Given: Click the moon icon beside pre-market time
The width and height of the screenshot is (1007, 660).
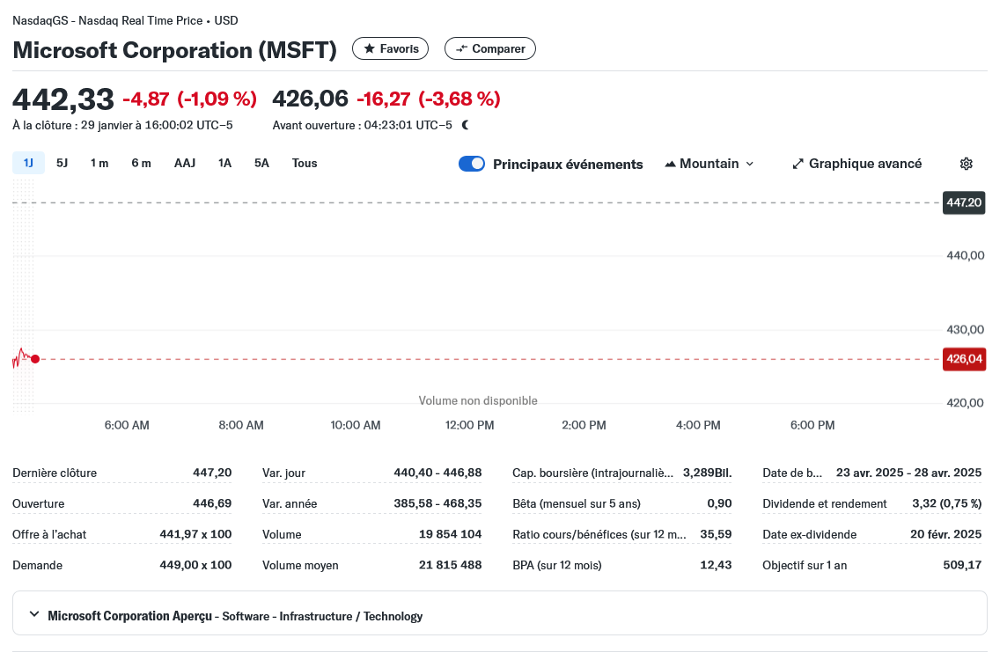Looking at the screenshot, I should click(465, 125).
